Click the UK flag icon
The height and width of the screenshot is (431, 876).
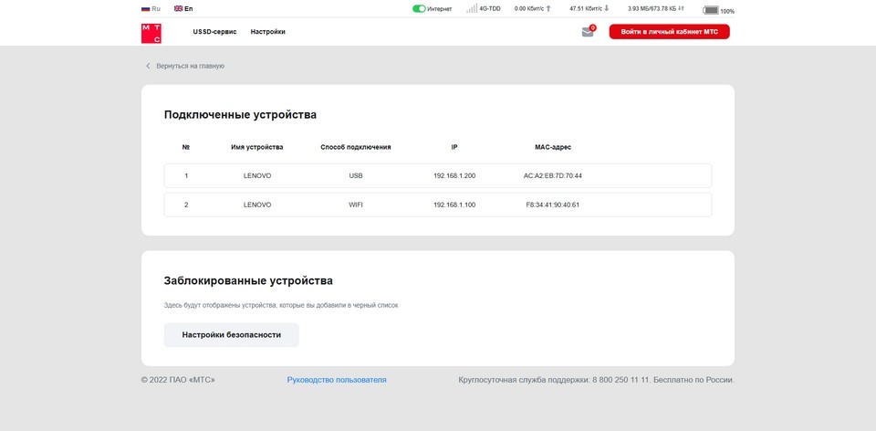pyautogui.click(x=178, y=8)
